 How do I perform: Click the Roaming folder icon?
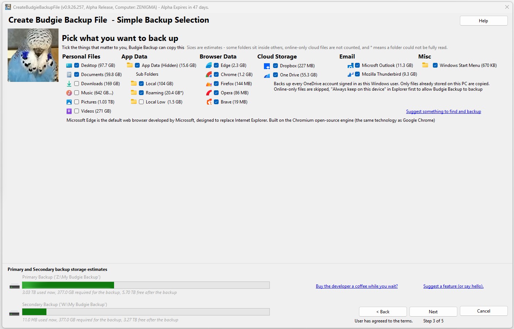click(x=134, y=93)
